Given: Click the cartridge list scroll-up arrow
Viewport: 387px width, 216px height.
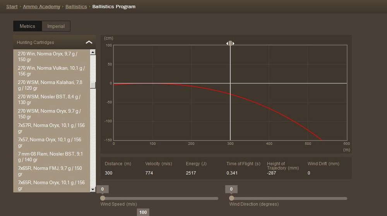Looking at the screenshot, I should point(93,52).
